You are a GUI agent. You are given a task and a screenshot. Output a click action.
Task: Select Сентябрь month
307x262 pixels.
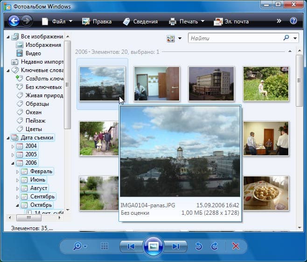point(42,196)
